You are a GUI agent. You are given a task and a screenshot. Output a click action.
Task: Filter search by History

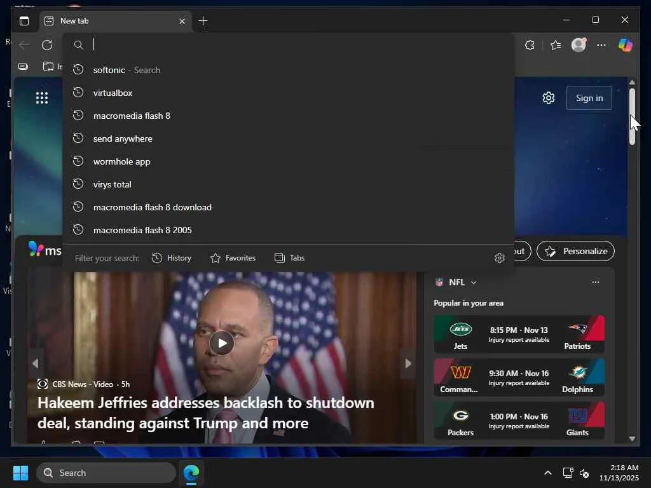coord(172,258)
